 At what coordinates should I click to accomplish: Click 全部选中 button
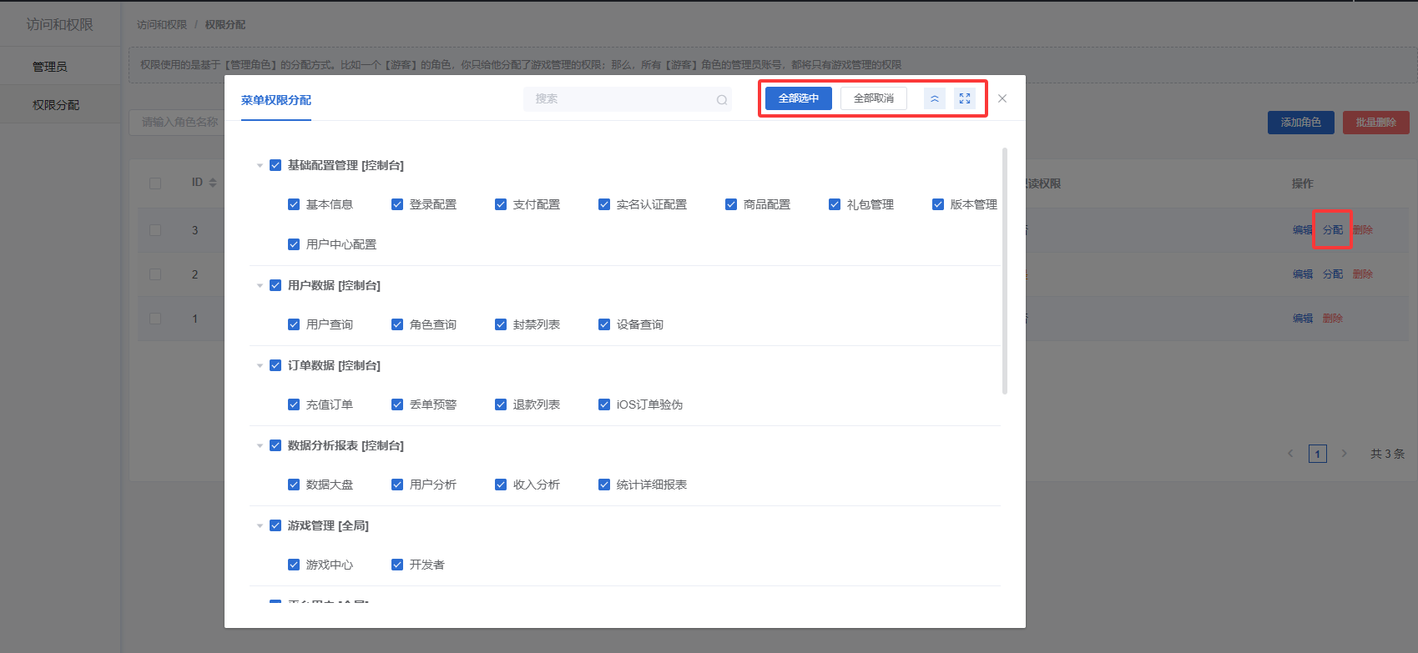tap(799, 98)
